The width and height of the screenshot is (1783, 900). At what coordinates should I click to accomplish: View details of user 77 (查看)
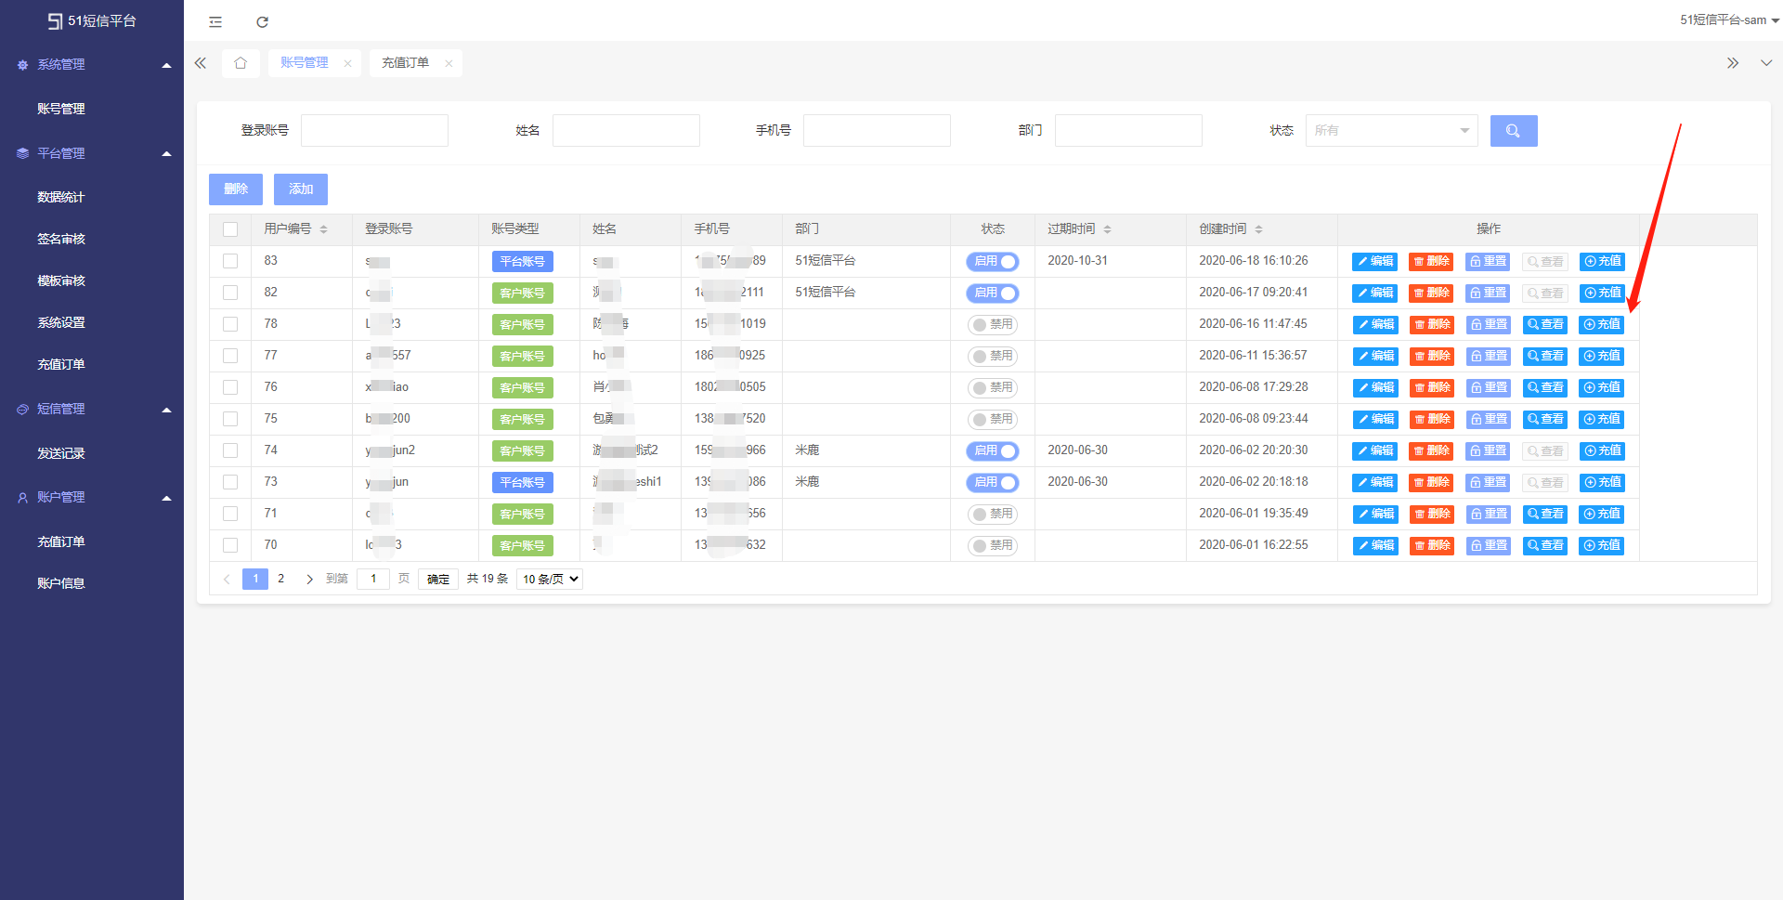1545,357
